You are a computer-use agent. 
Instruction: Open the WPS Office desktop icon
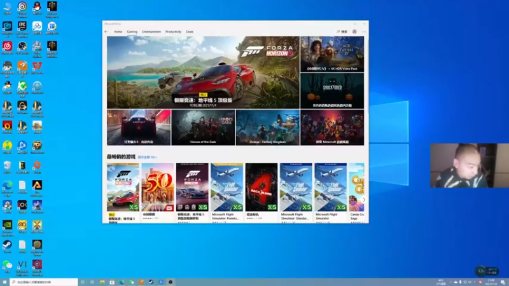pos(37,68)
